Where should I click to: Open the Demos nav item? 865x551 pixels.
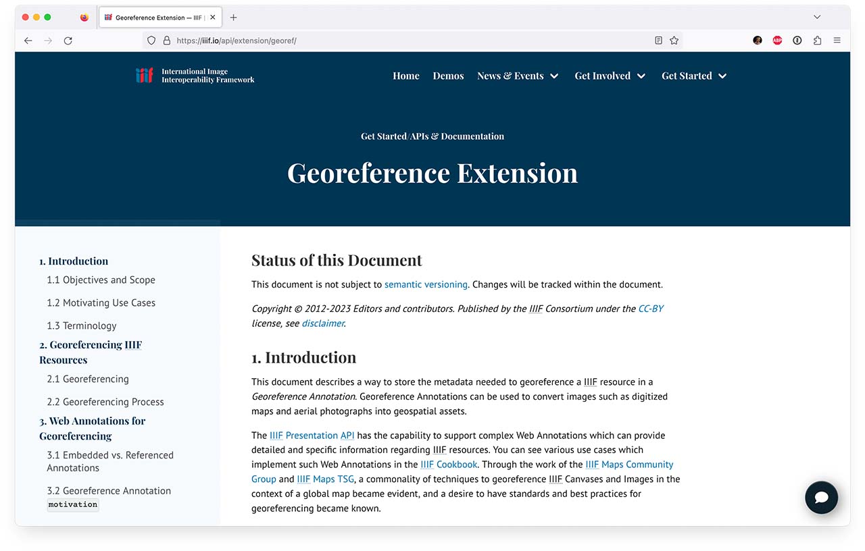(448, 76)
